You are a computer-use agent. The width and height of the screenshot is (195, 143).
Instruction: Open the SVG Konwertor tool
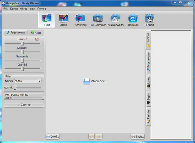(x=115, y=20)
